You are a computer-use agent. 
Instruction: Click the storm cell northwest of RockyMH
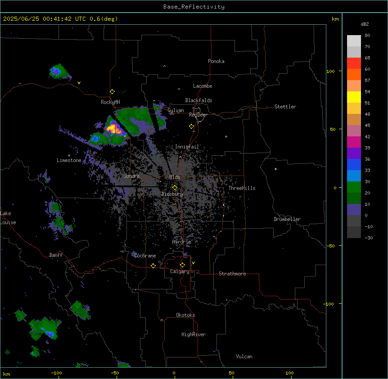tap(59, 71)
